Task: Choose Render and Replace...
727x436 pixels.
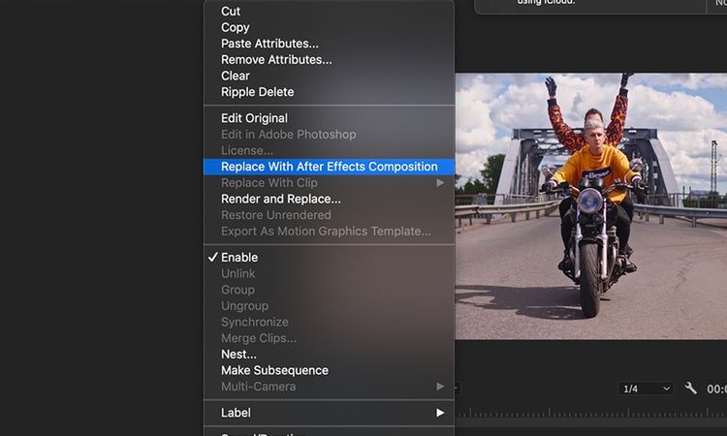Action: point(280,199)
